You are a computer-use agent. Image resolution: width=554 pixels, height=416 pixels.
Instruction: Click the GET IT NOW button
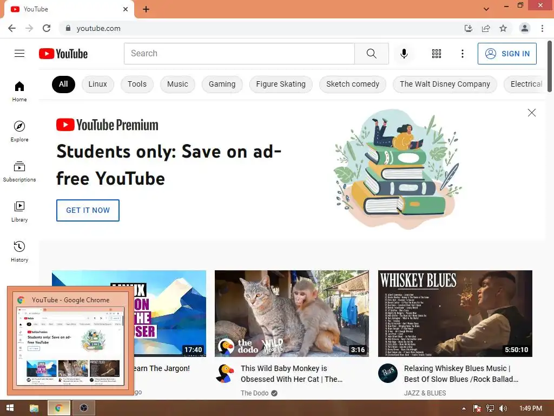[x=88, y=210]
